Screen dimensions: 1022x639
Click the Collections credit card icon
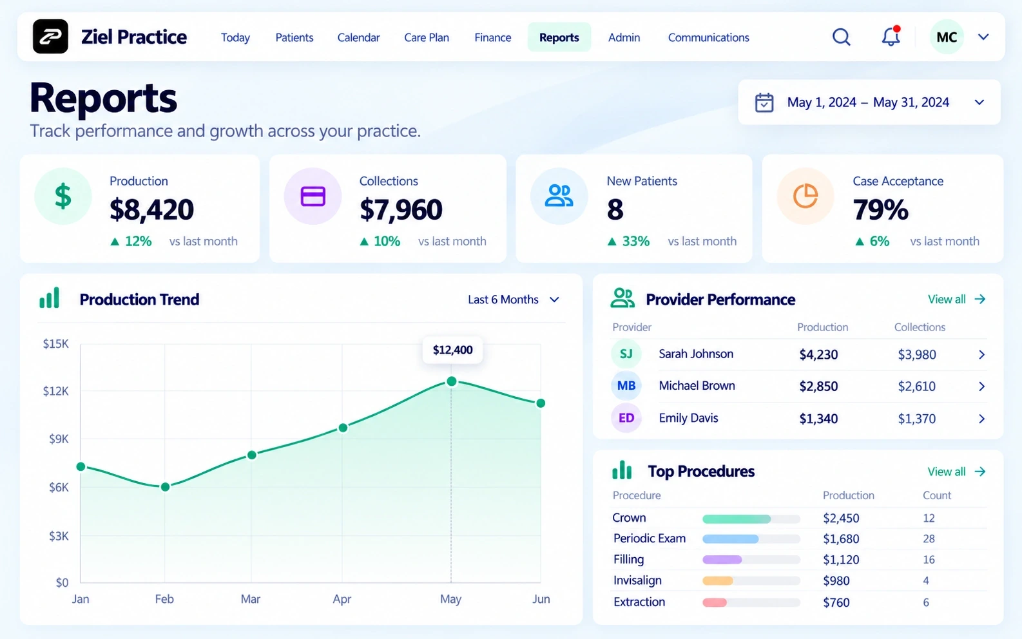(x=313, y=196)
